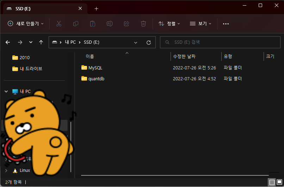
Task: Click 내 PC breadcrumb in address bar
Action: pos(70,42)
